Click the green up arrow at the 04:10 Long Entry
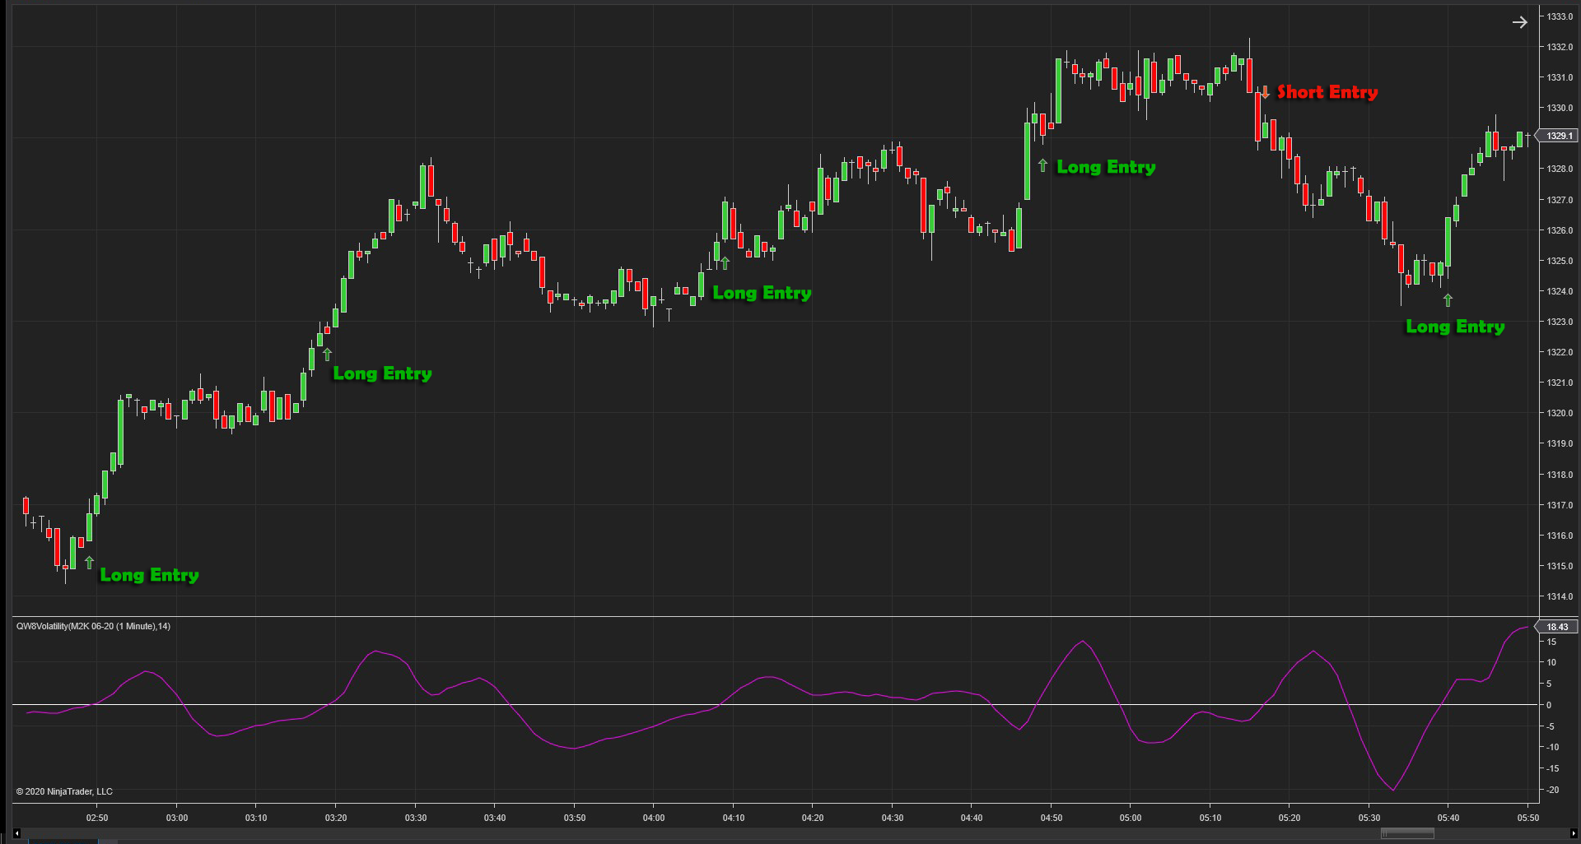The width and height of the screenshot is (1581, 844). [x=725, y=263]
